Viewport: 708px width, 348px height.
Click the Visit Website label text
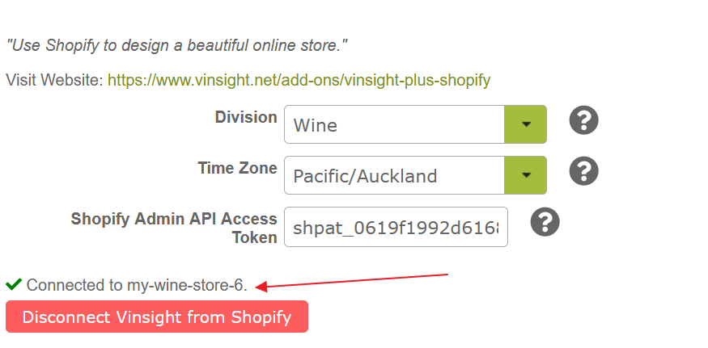point(55,80)
